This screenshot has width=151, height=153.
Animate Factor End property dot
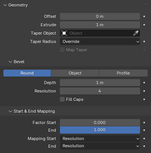click(144, 130)
